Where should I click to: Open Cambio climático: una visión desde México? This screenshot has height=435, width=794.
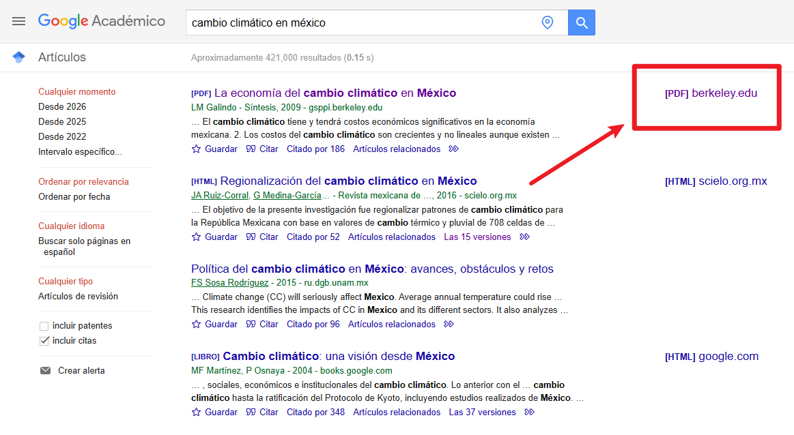[339, 356]
